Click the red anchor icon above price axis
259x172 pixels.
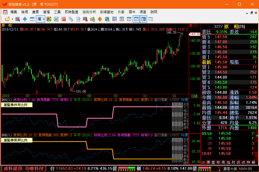191,25
